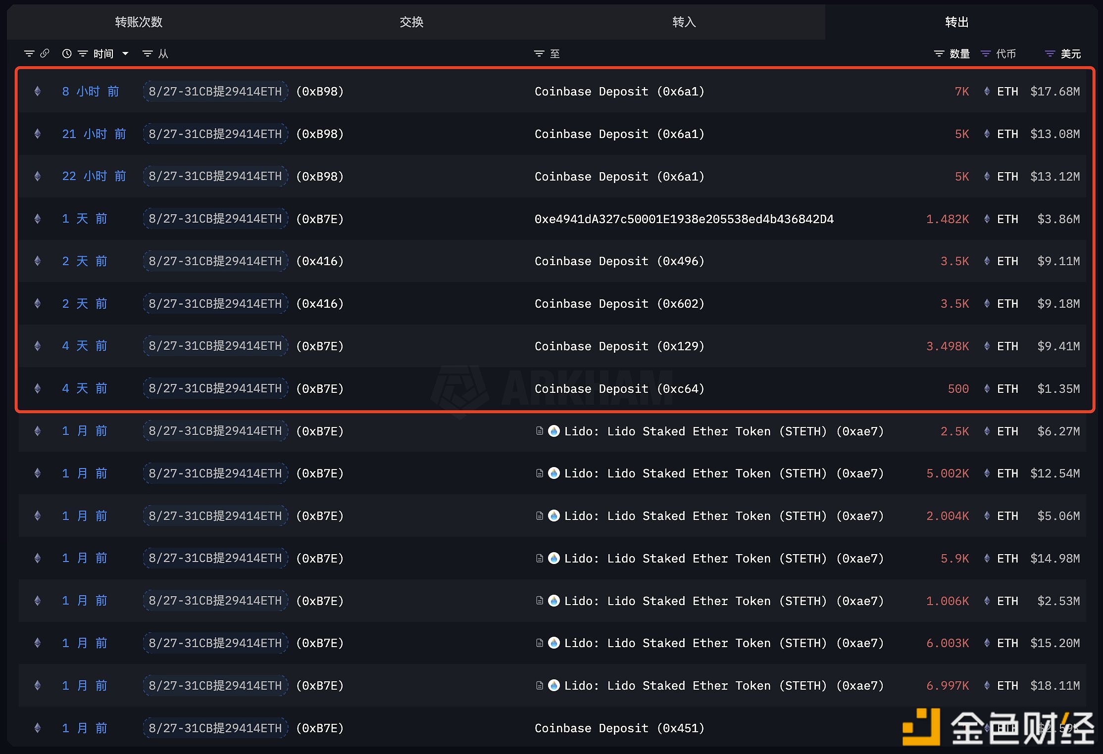Open Lido Staked Ether Token on 2.004K row
1103x754 pixels.
click(724, 516)
